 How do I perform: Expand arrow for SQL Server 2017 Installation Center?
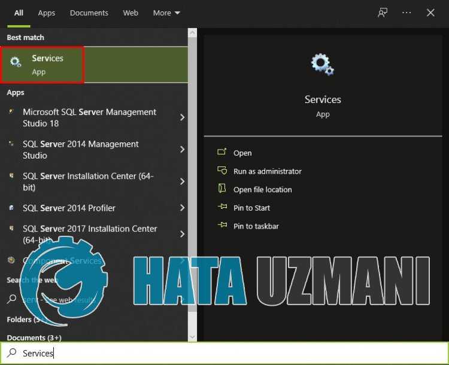click(182, 234)
